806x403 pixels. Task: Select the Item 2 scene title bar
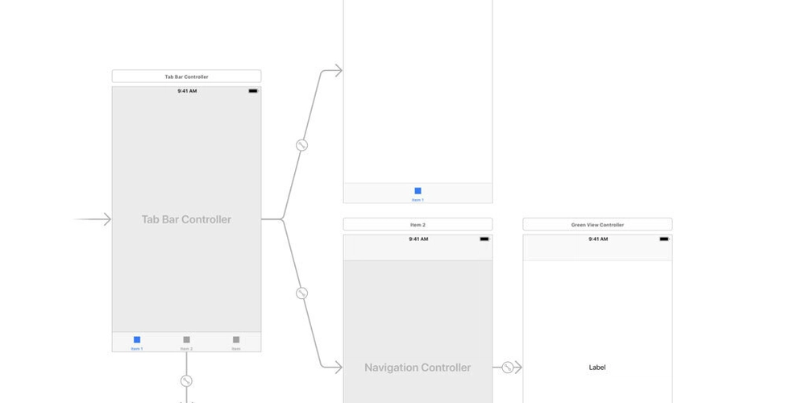click(x=418, y=225)
